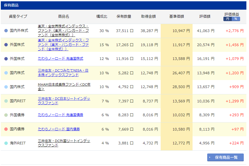Select the 国内債券 asset type label
The image size is (249, 166).
(17, 129)
